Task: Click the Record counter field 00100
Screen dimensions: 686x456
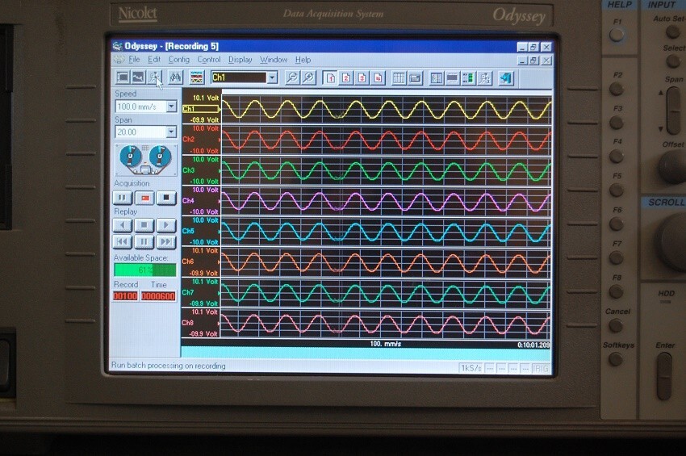Action: pyautogui.click(x=125, y=296)
